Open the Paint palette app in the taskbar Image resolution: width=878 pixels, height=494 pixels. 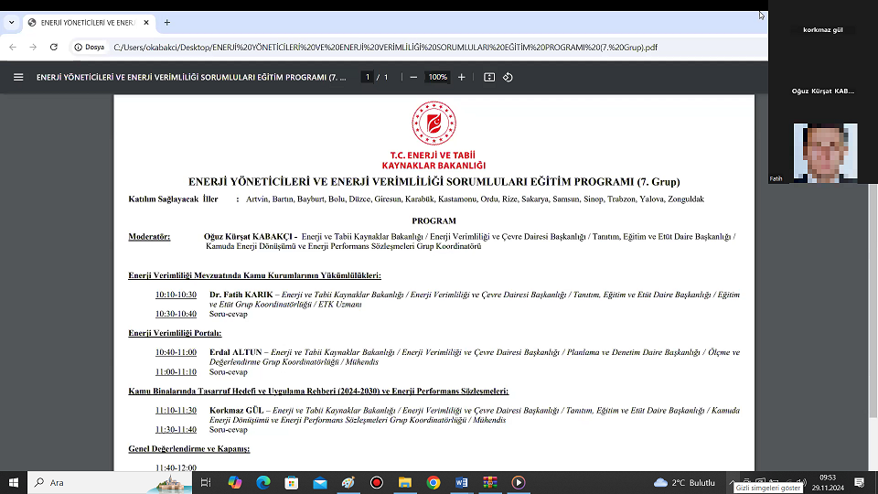point(348,482)
